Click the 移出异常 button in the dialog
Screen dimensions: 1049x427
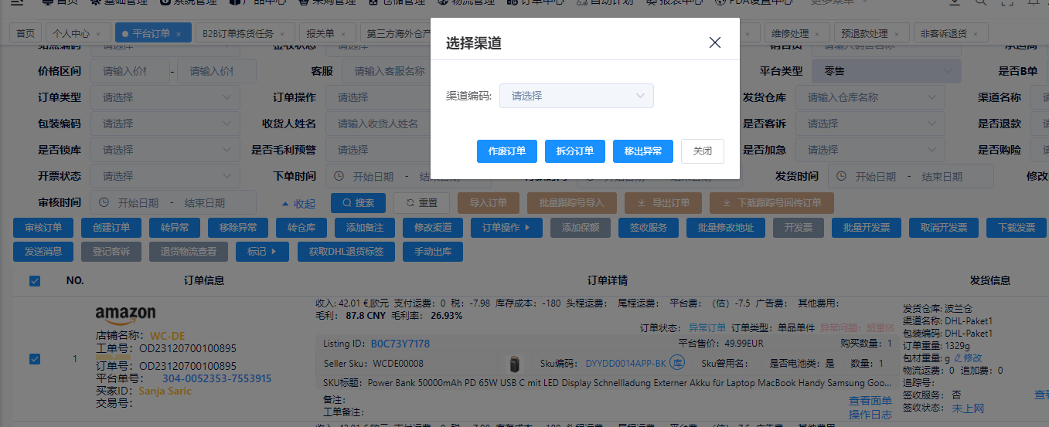(643, 151)
